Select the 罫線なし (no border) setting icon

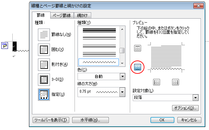coord(44,35)
